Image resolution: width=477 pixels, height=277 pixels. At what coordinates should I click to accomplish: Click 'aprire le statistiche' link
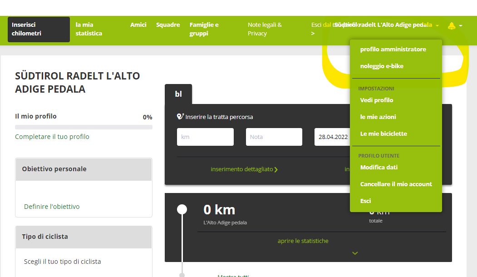point(303,241)
